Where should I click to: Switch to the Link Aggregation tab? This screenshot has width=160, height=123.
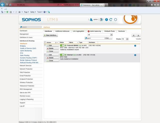pyautogui.click(x=78, y=31)
